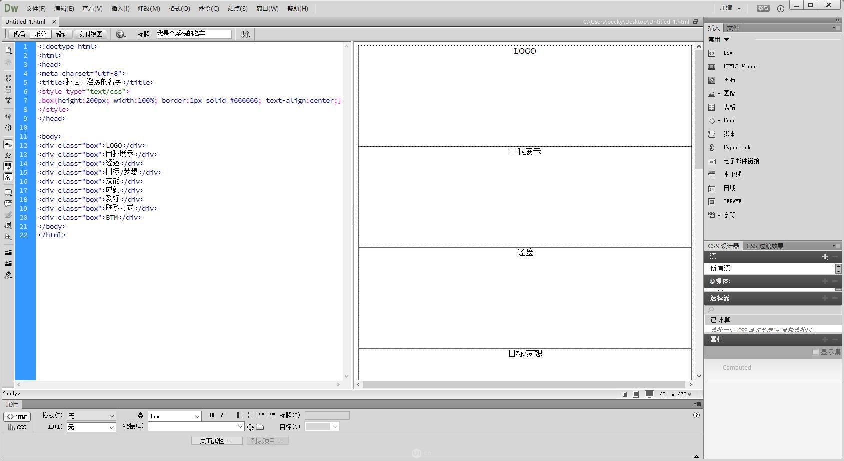Expand all code icon

point(8,100)
